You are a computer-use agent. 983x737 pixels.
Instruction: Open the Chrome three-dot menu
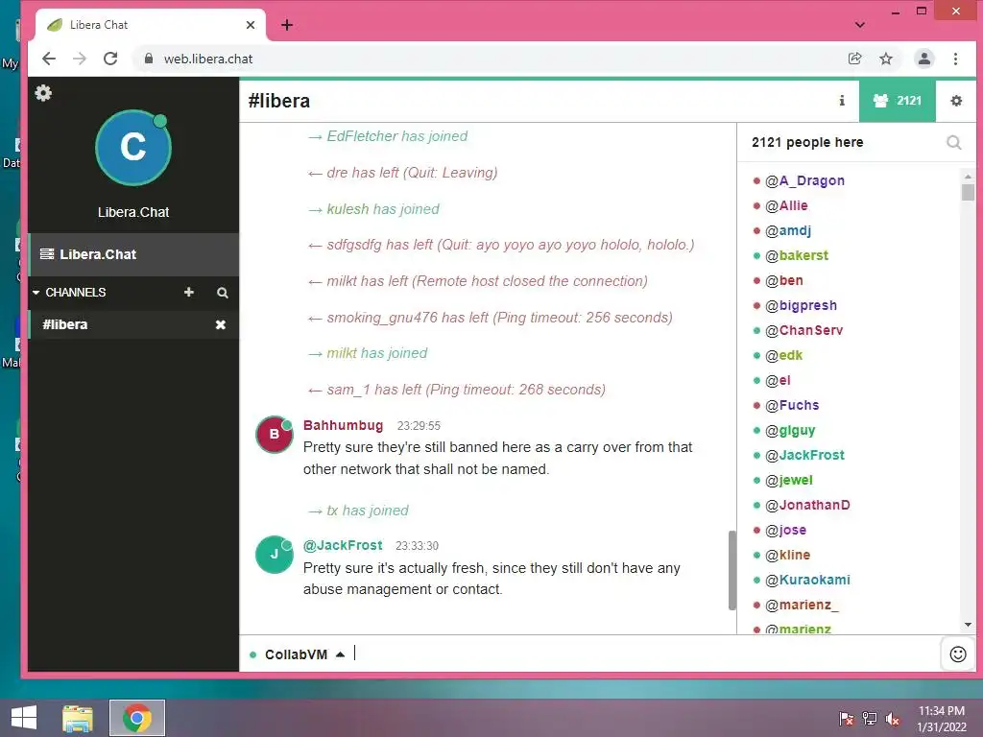pyautogui.click(x=955, y=59)
